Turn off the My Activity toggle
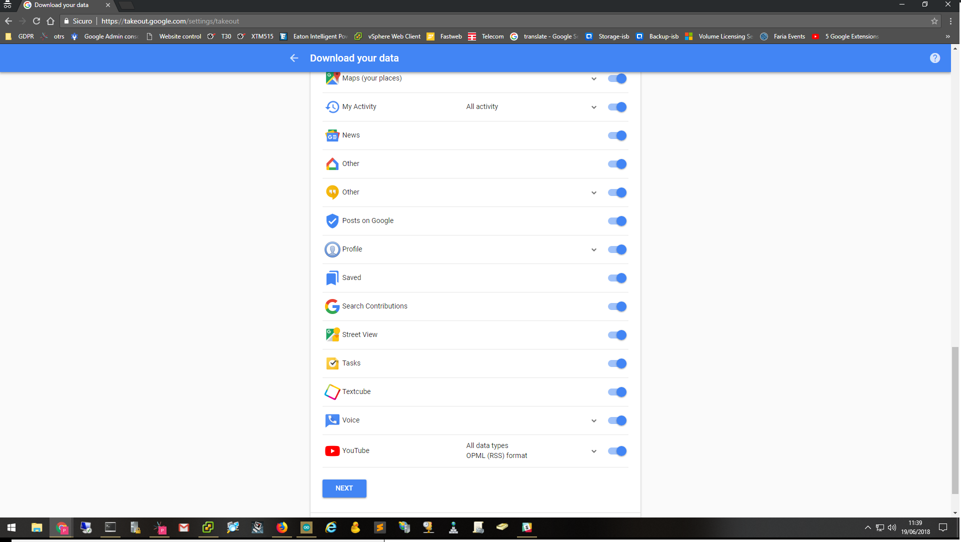Screen dimensions: 961x542 (617, 107)
